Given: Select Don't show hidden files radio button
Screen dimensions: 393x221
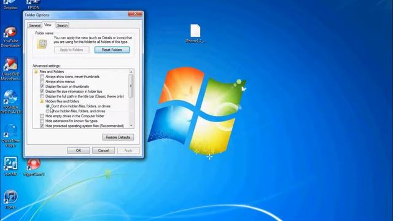Looking at the screenshot, I should click(x=48, y=106).
